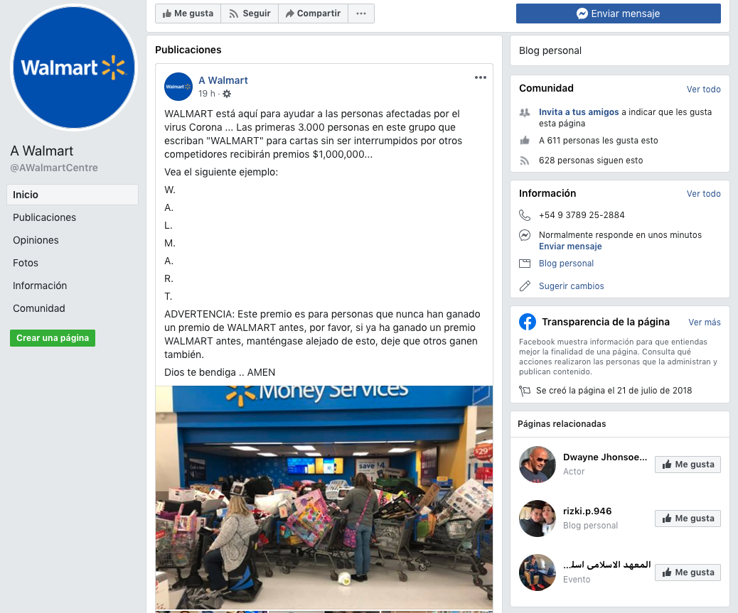The image size is (738, 613).
Task: Toggle Seguir to follow the page
Action: [x=250, y=13]
